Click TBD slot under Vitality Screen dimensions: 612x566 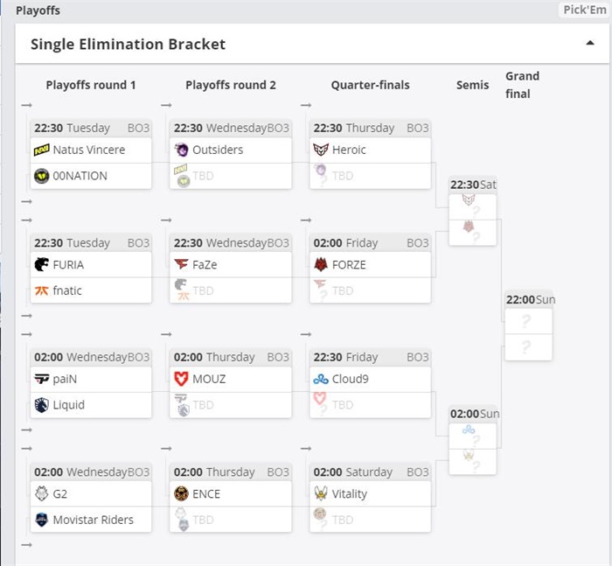click(371, 520)
